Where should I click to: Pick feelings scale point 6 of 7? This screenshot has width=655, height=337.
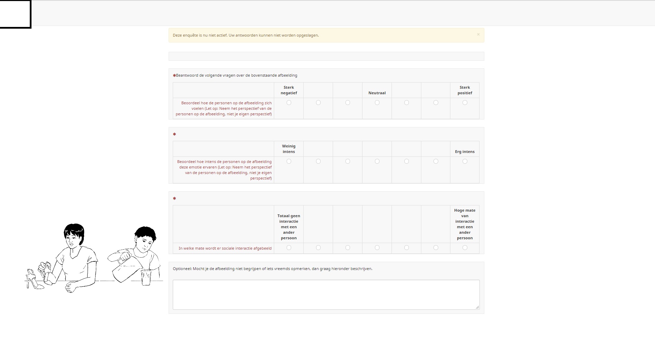coord(436,103)
